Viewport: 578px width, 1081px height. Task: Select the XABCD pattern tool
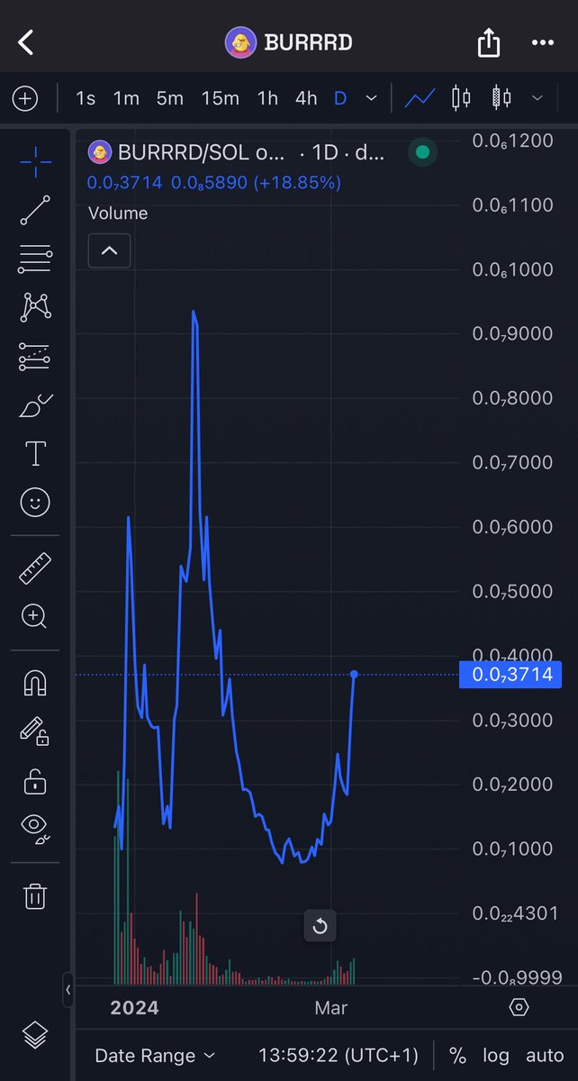coord(35,307)
